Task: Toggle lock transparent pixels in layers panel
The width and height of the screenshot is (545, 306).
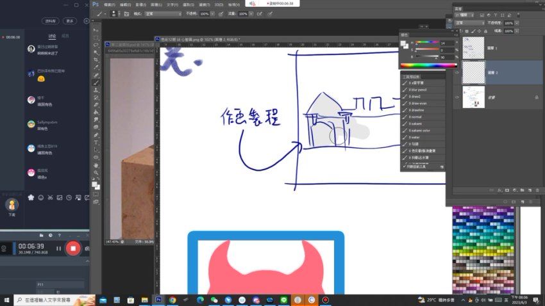Action: pos(467,31)
